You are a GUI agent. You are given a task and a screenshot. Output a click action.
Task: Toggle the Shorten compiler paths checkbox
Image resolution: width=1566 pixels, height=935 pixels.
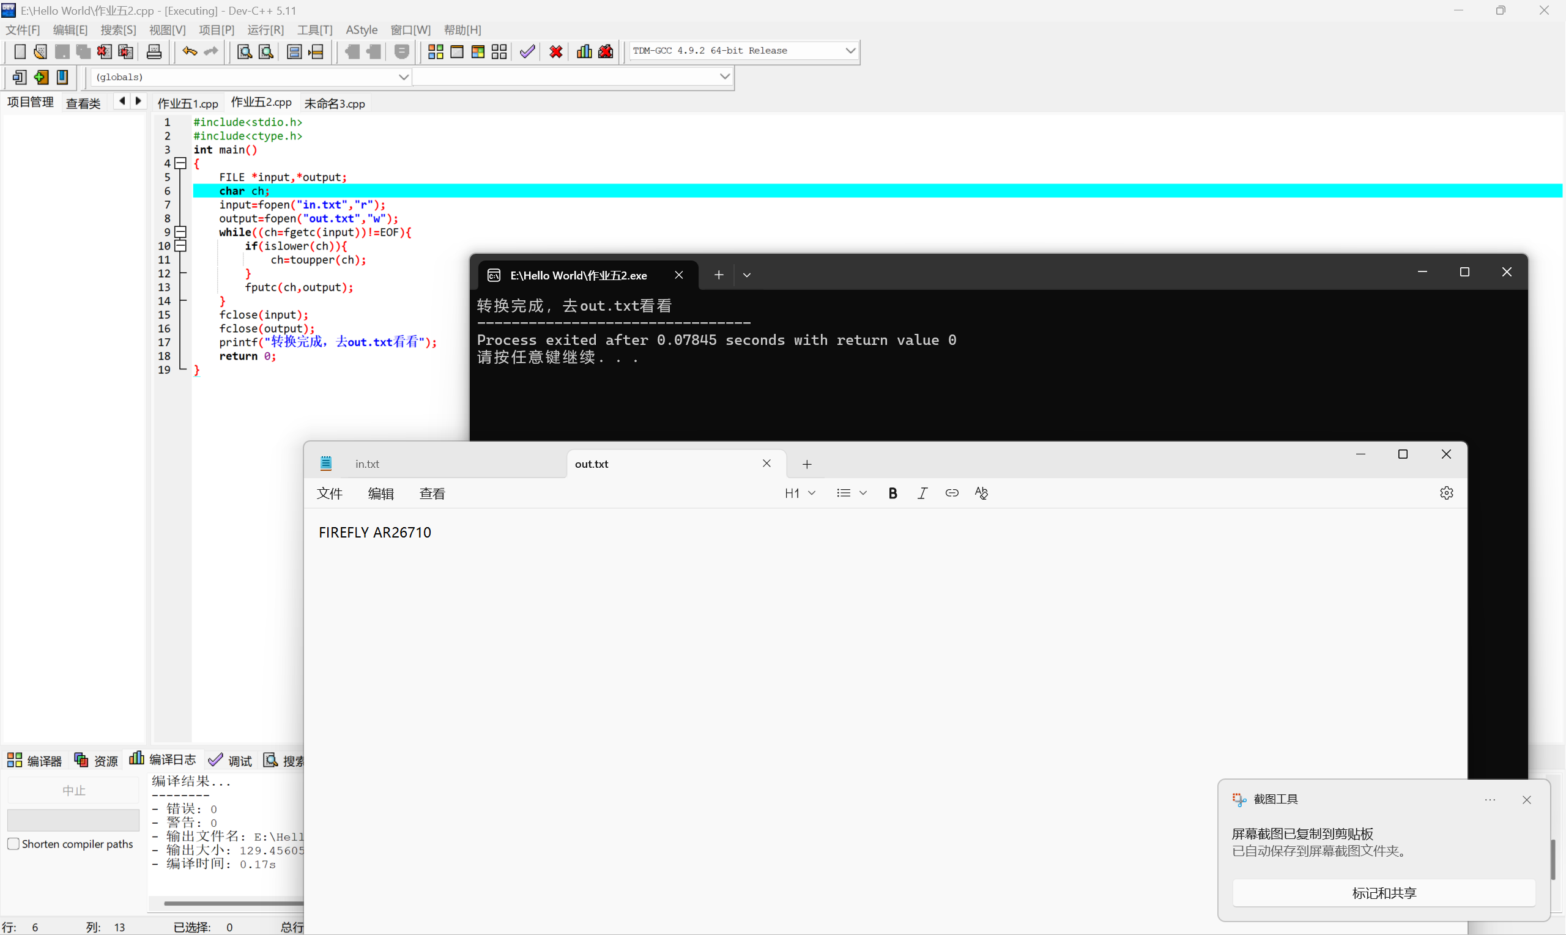coord(13,843)
